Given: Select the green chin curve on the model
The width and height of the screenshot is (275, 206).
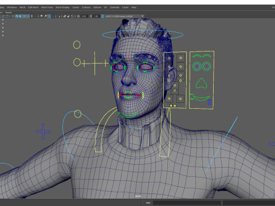Looking at the screenshot, I should pos(128,115).
